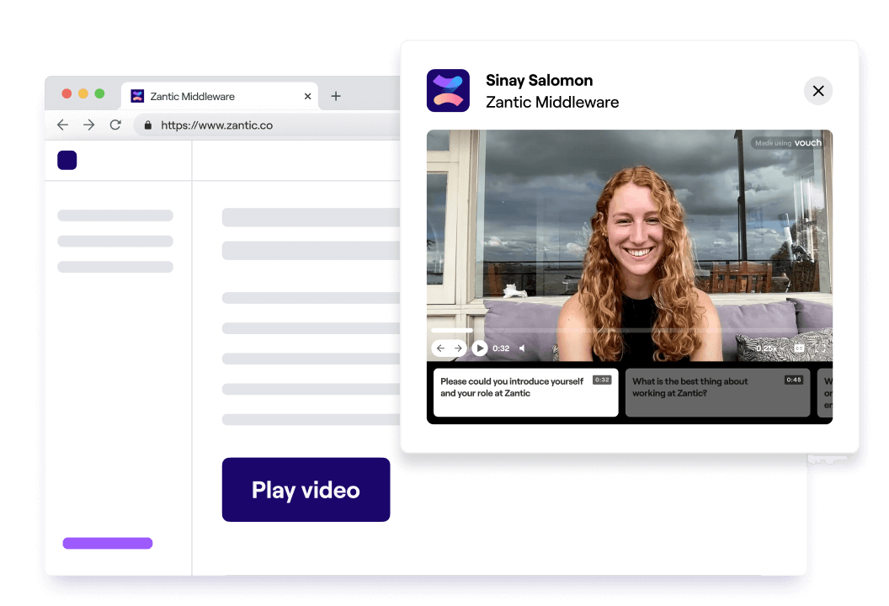Go back in the browser
This screenshot has width=889, height=606.
coord(63,125)
